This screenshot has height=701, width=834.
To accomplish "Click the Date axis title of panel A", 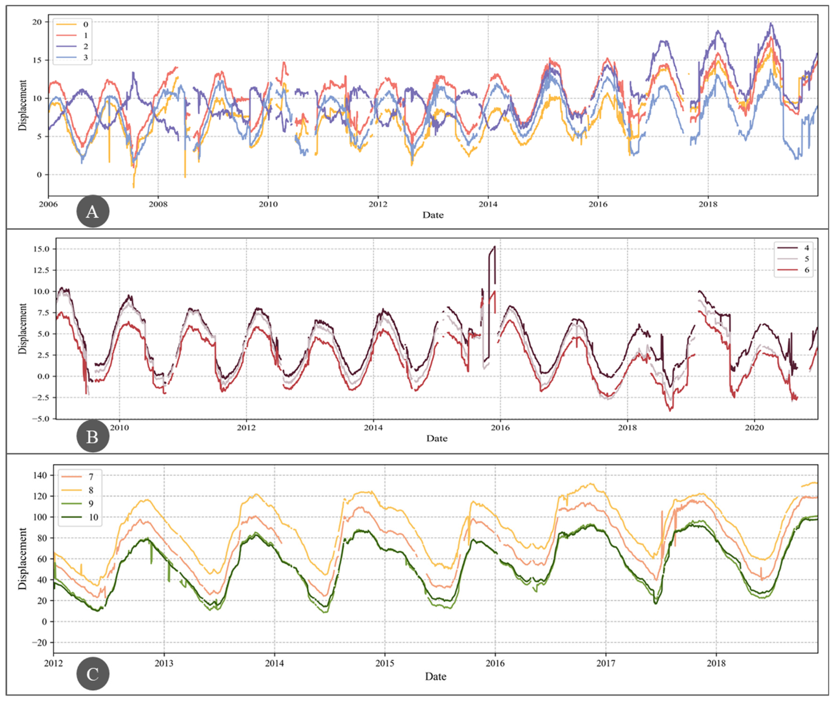I will (433, 215).
